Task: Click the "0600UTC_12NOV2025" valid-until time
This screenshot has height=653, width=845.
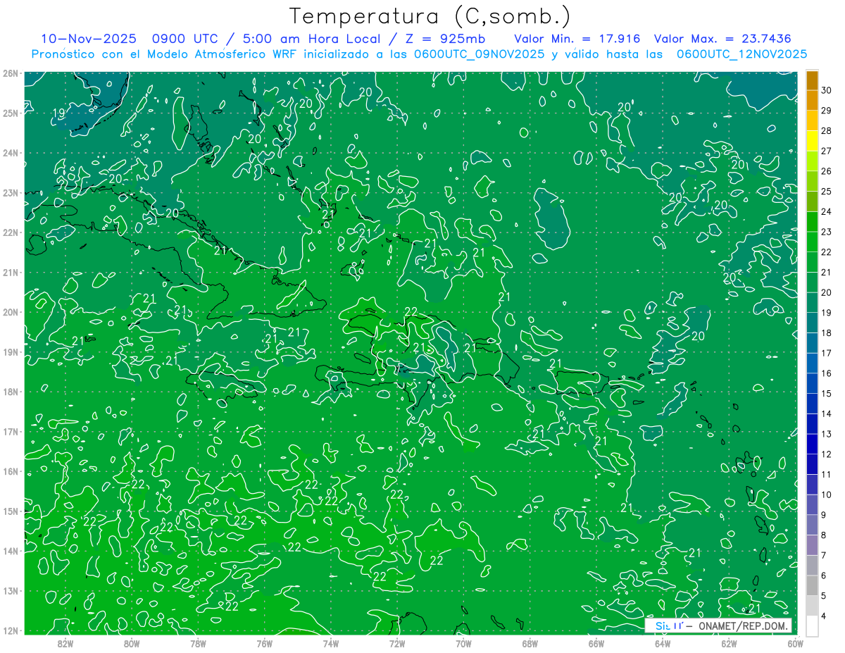Action: [741, 54]
